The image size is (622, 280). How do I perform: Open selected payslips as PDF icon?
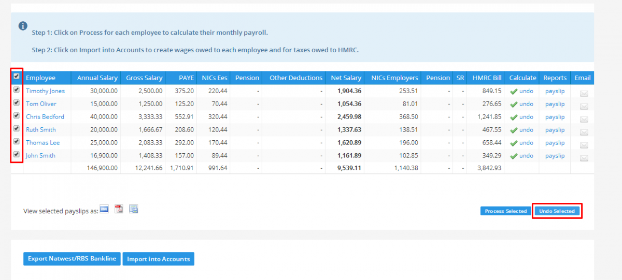click(119, 209)
